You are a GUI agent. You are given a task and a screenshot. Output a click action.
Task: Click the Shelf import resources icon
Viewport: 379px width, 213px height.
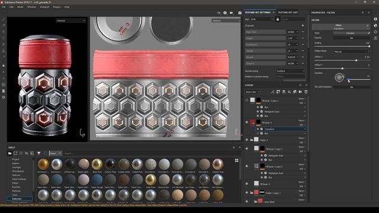point(32,153)
